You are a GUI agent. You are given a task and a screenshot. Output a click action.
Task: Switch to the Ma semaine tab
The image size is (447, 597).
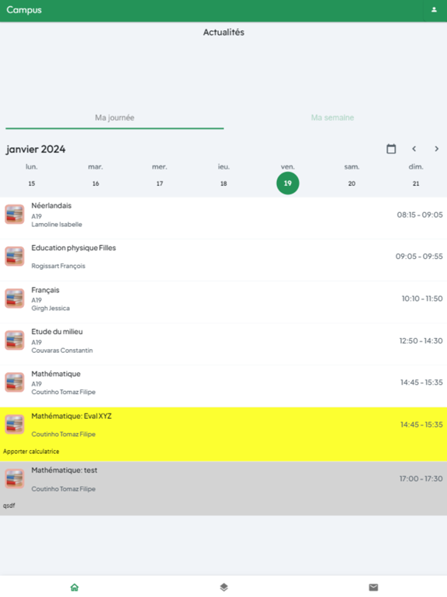pos(333,117)
